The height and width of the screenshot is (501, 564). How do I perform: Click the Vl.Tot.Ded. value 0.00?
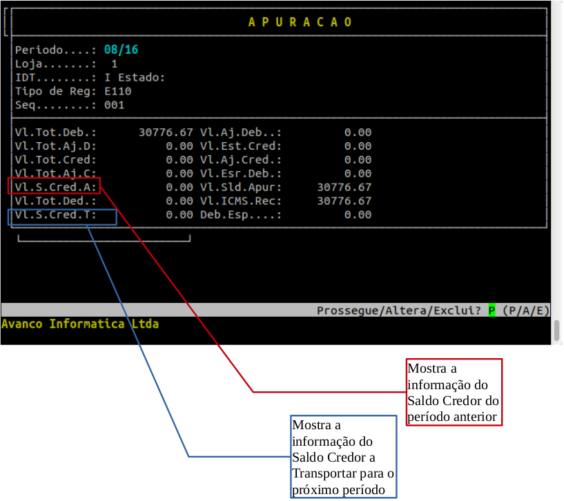pyautogui.click(x=179, y=201)
